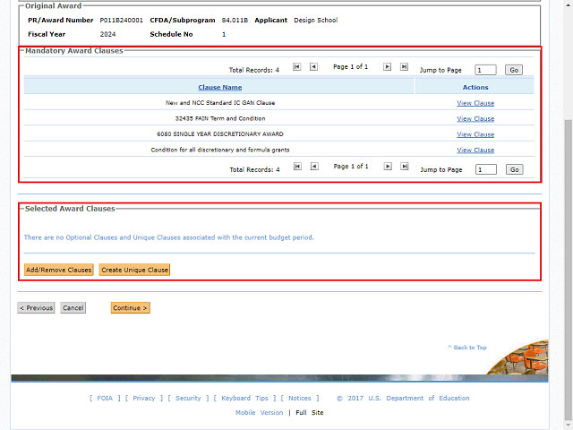Image resolution: width=573 pixels, height=430 pixels.
Task: View Clause for 32435 FAIN Term and Condition
Action: (x=475, y=118)
